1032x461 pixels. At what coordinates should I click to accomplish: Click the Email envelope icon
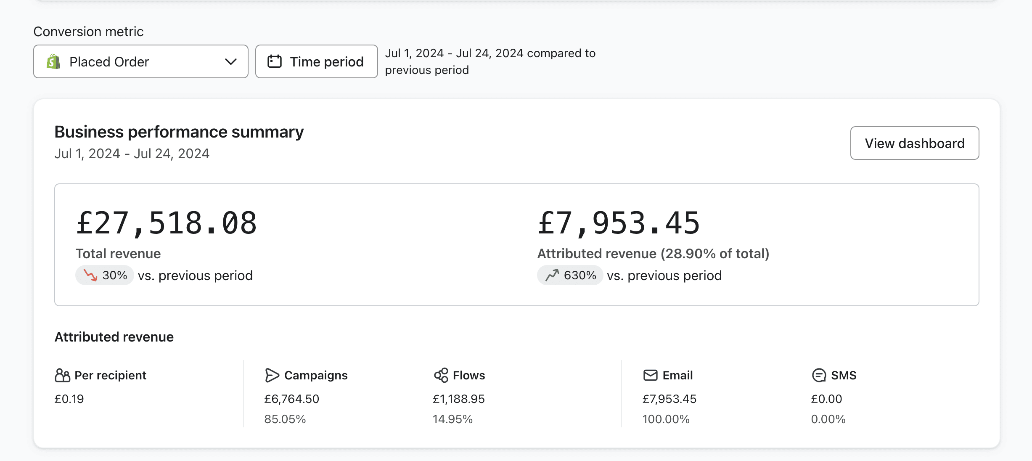(650, 375)
